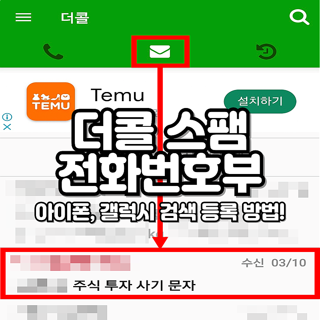Click the 수신 03/10 date label

click(274, 263)
